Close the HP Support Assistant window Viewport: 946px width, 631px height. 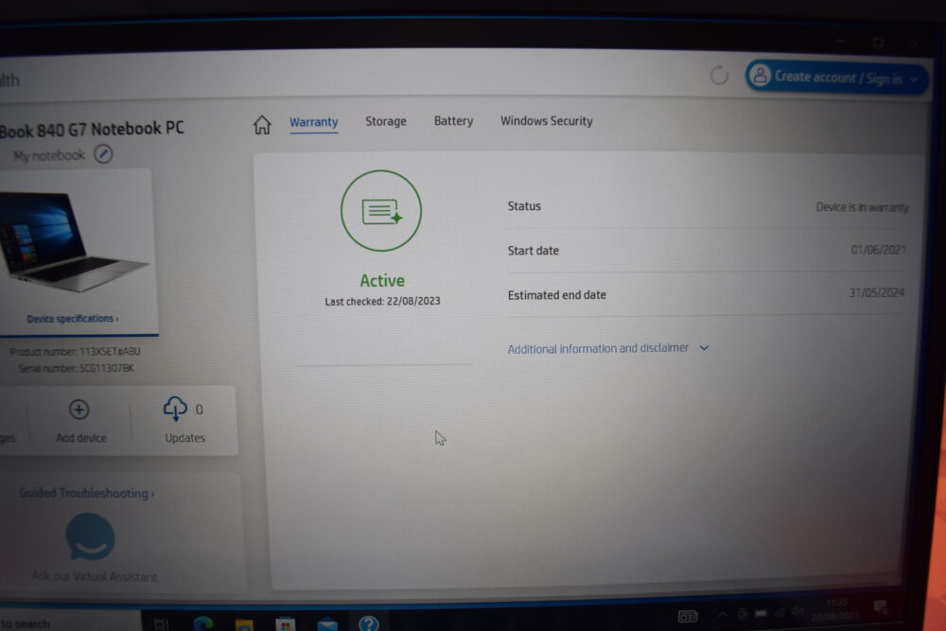pyautogui.click(x=915, y=43)
